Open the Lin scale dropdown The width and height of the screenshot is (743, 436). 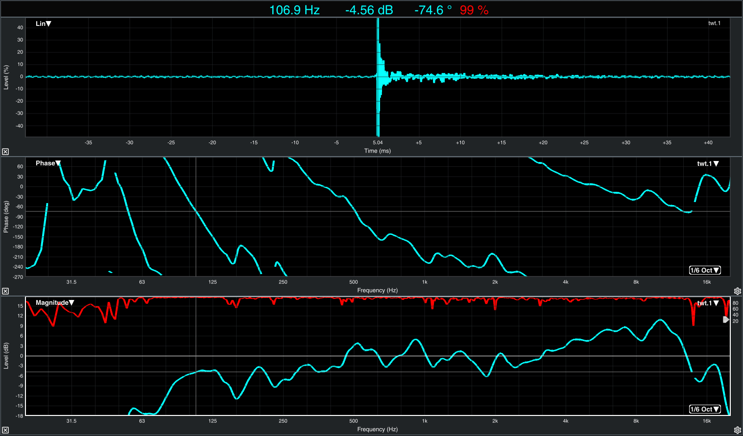tap(44, 23)
